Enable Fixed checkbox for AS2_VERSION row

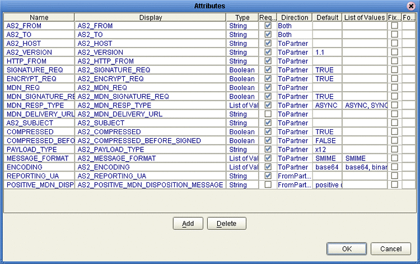click(394, 52)
